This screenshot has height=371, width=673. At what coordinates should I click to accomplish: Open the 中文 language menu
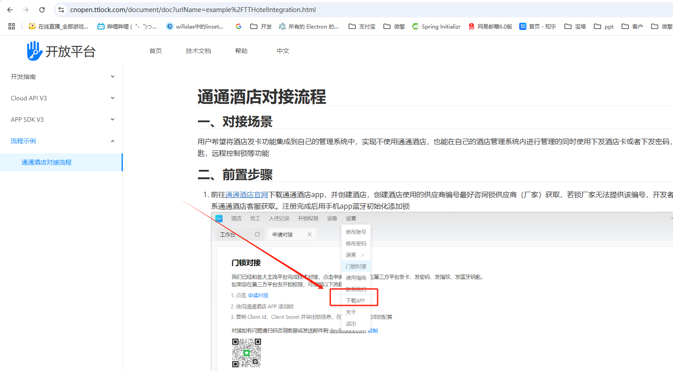click(283, 51)
